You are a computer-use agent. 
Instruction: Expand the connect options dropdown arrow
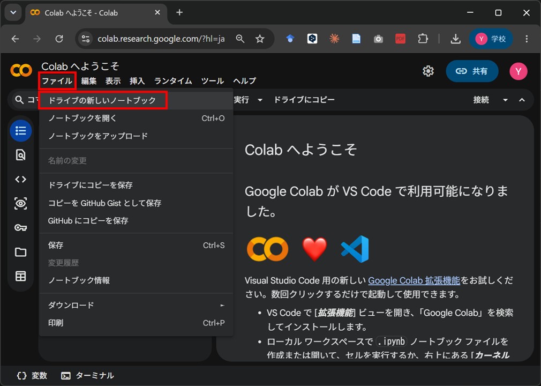coord(505,100)
